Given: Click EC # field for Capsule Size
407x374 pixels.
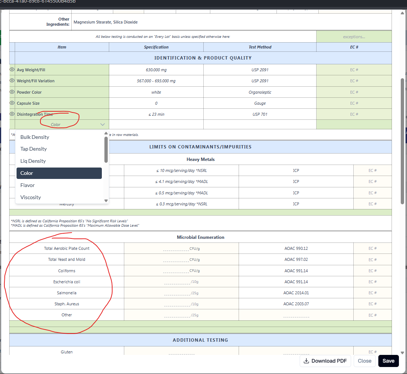Looking at the screenshot, I should 354,103.
